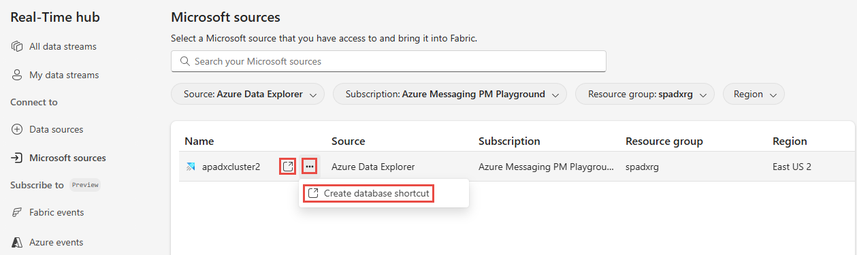Sort by the Name column header
857x255 pixels.
(199, 141)
